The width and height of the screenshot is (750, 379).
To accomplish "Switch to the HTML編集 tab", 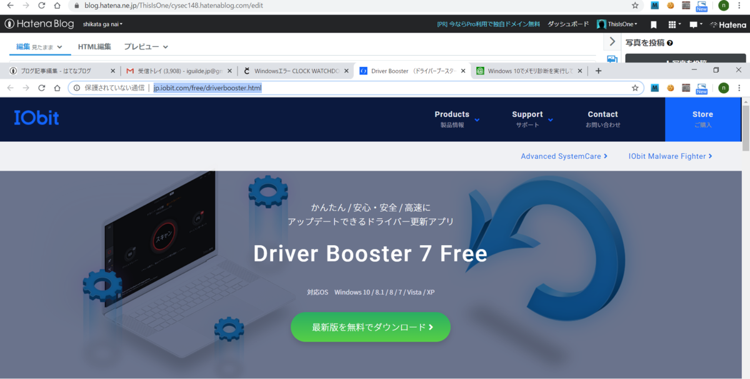I will point(94,47).
